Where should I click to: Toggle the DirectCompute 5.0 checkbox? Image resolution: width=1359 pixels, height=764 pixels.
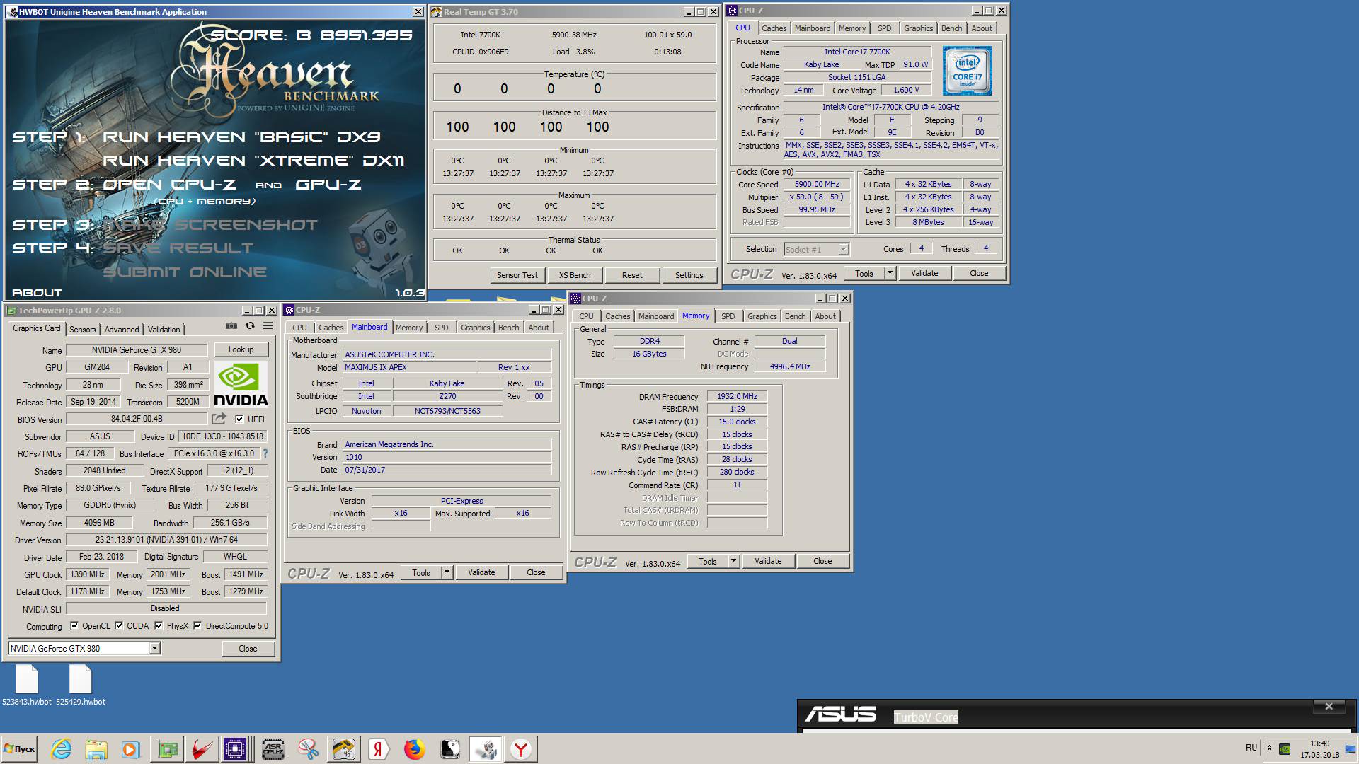click(x=197, y=625)
